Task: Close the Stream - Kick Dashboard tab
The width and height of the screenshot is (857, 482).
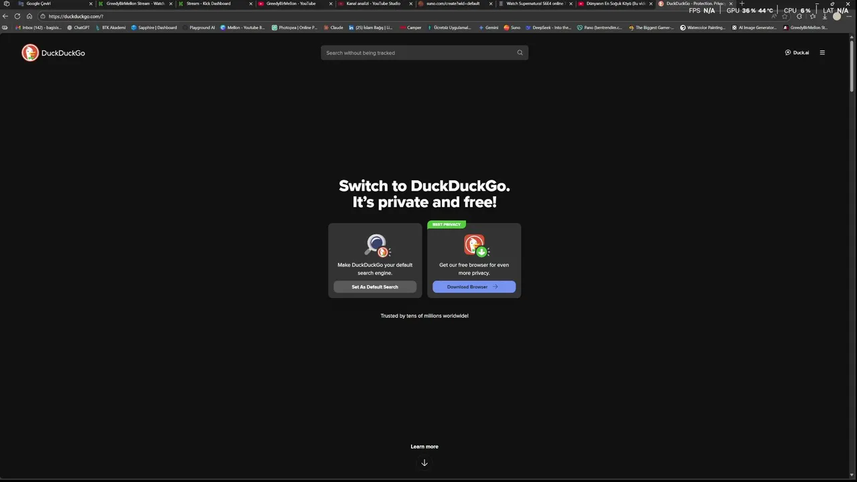Action: click(251, 4)
